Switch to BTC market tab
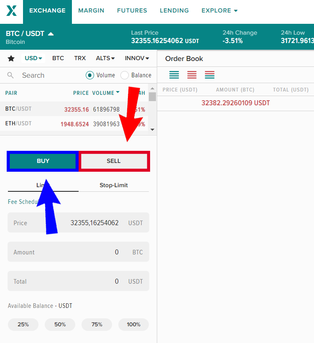Screen dimensions: 314x343 point(58,58)
